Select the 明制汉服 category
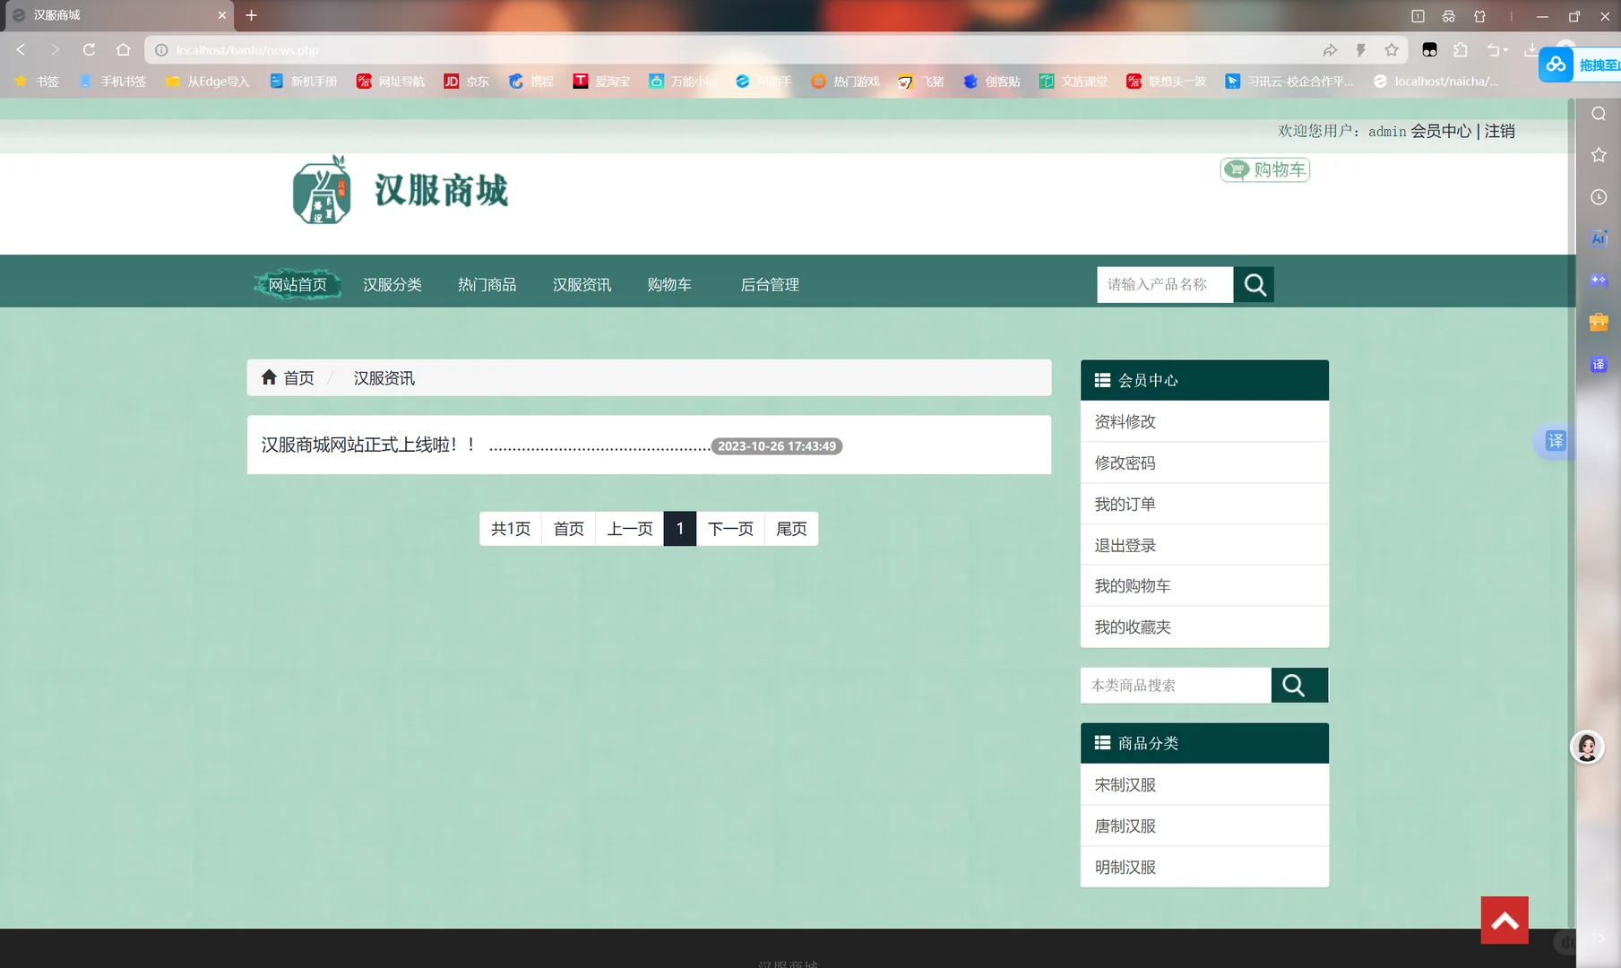 pos(1204,867)
